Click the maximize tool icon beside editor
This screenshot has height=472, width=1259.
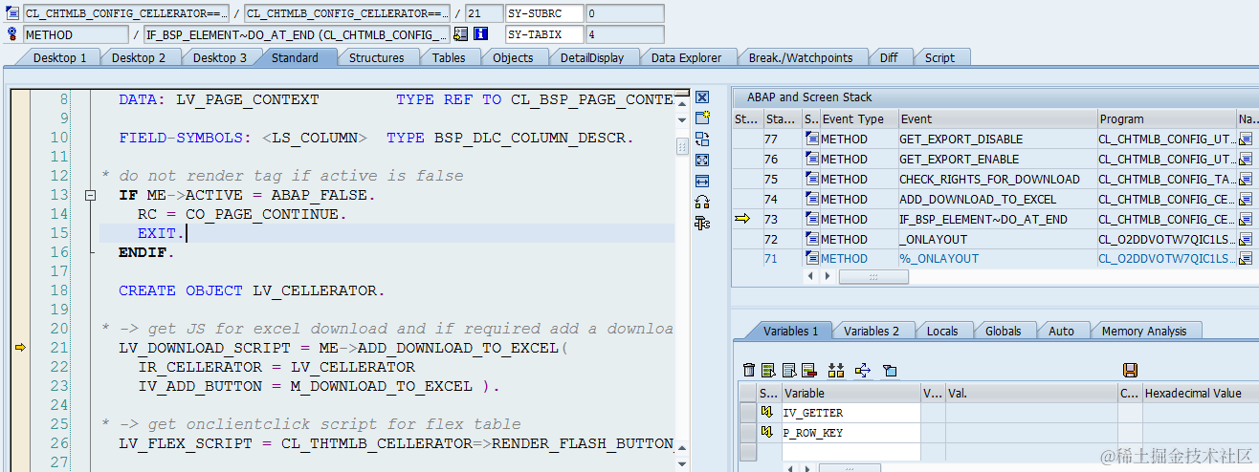(702, 161)
